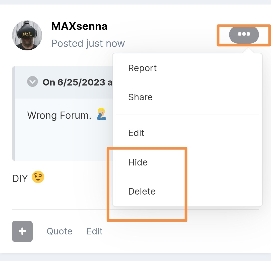Click the DIY post text
Viewport: 271px width, 261px height.
click(x=20, y=179)
